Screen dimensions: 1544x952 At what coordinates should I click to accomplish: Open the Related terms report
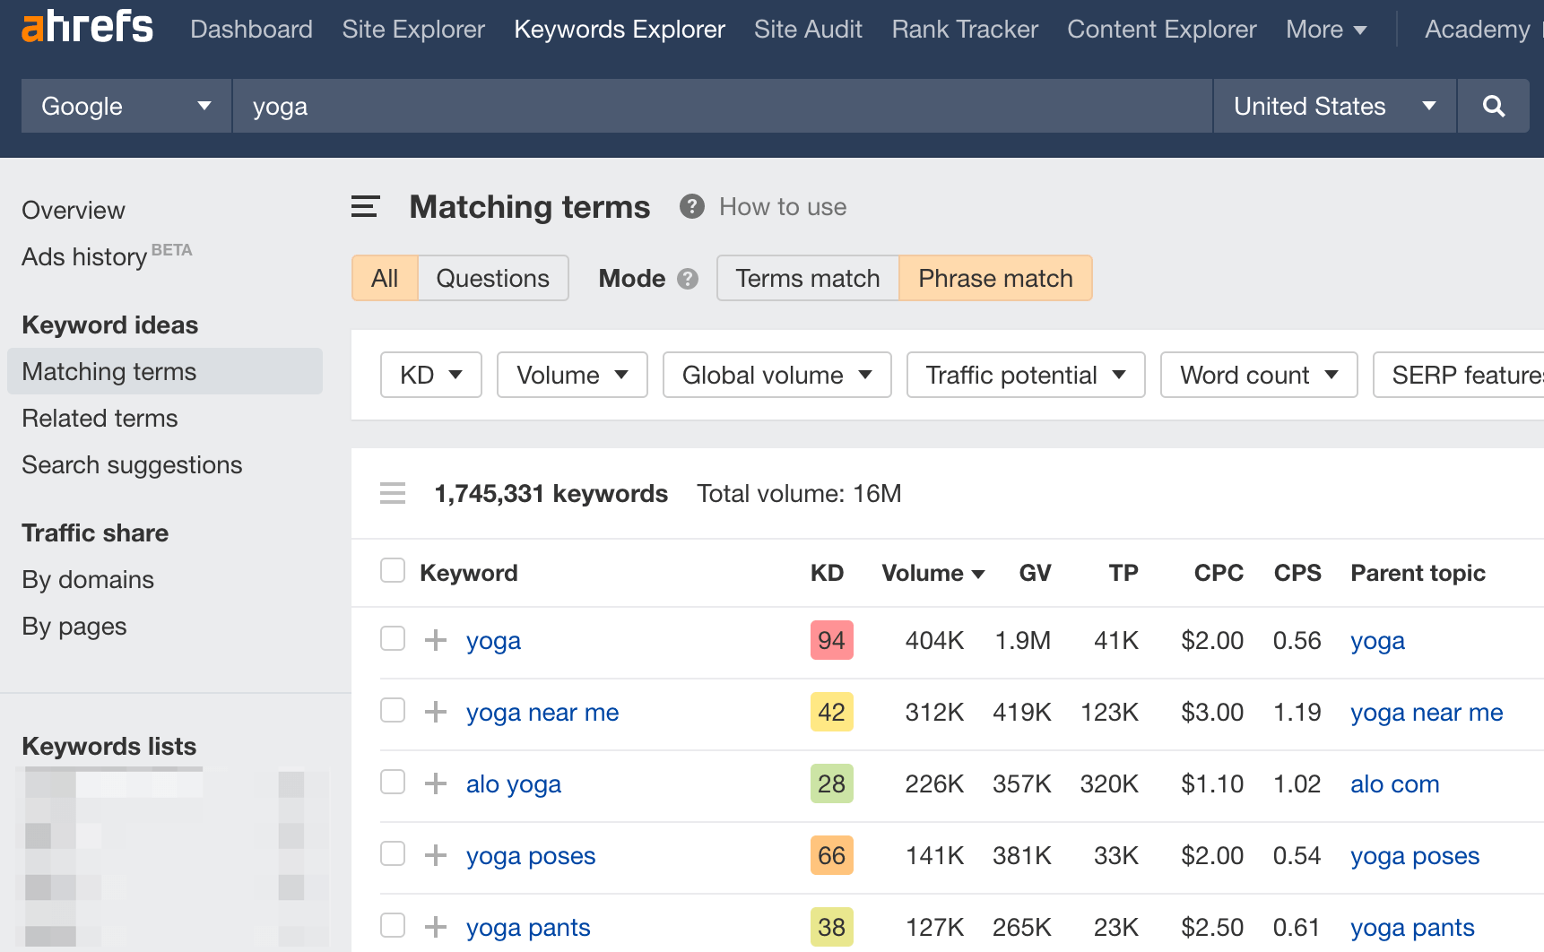click(100, 418)
